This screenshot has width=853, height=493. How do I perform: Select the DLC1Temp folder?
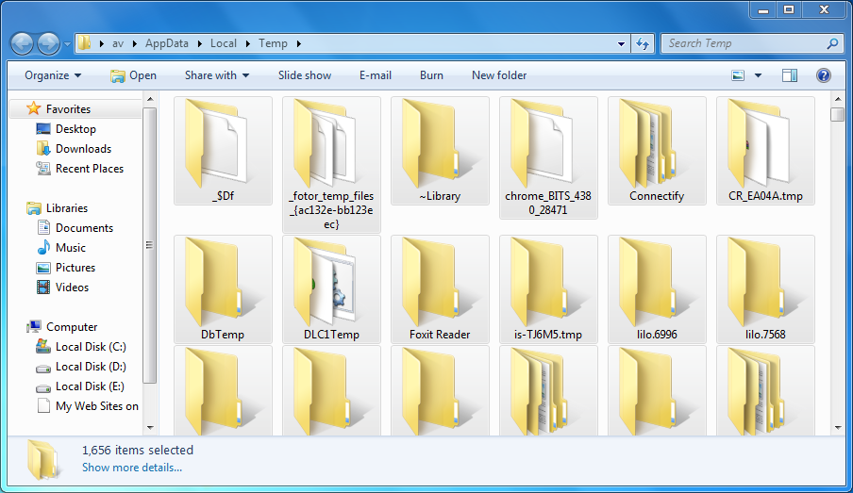click(x=331, y=288)
